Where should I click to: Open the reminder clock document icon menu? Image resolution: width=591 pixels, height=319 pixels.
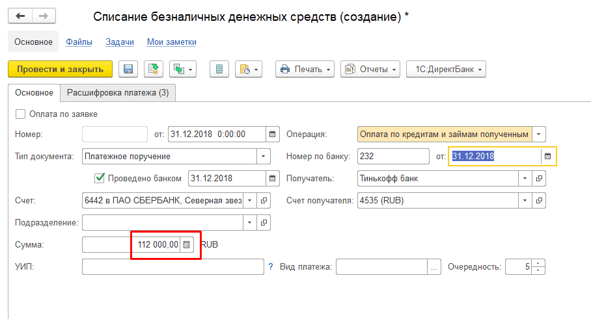coord(249,70)
